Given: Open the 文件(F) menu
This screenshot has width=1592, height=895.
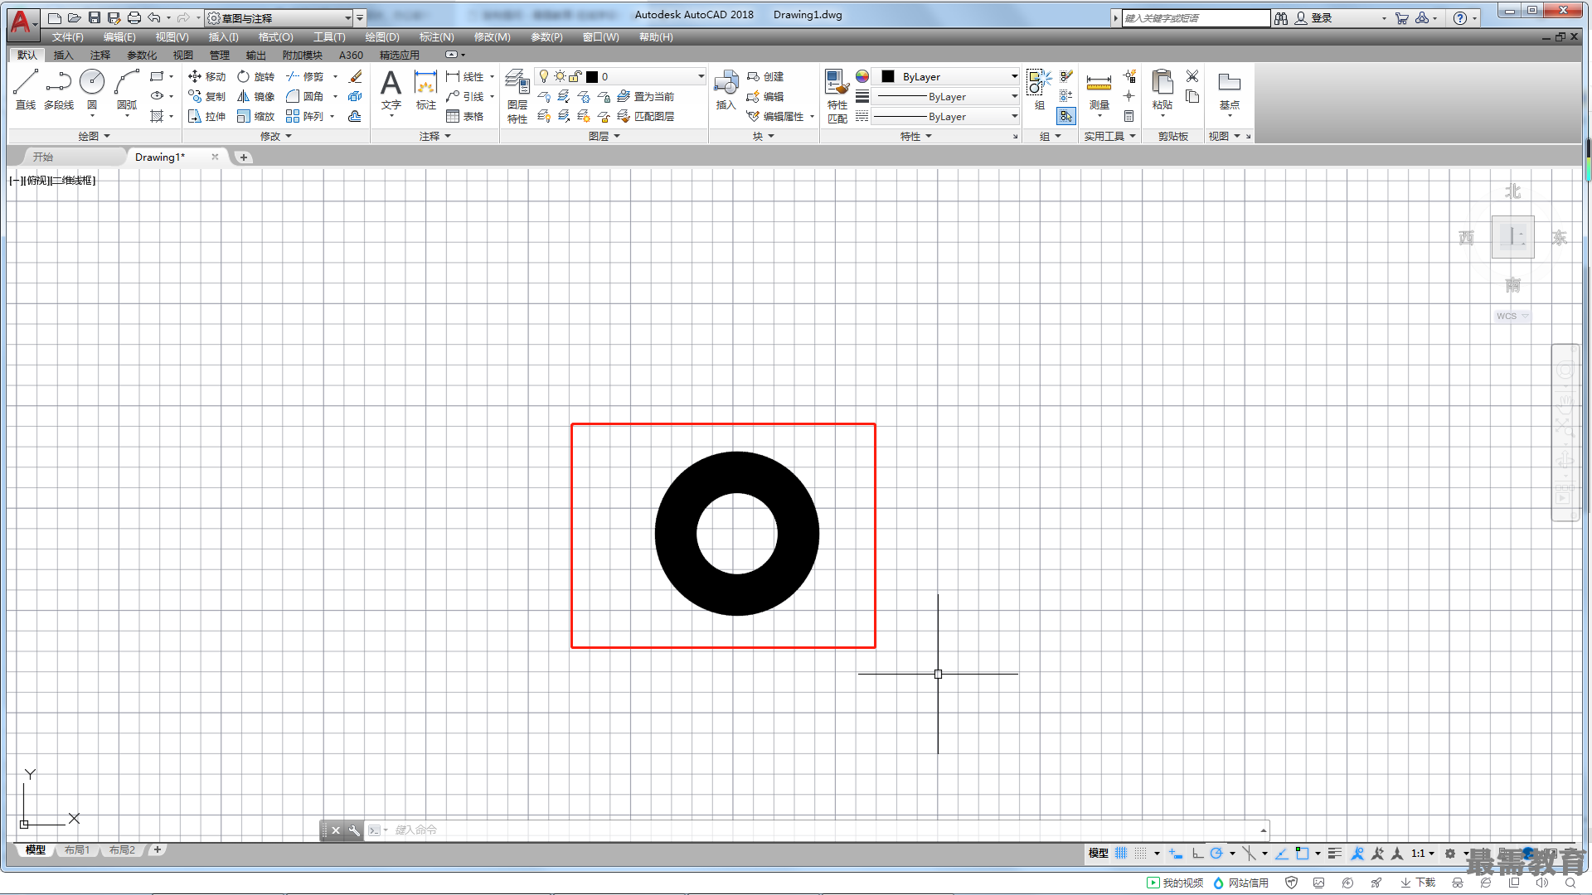Looking at the screenshot, I should tap(67, 37).
